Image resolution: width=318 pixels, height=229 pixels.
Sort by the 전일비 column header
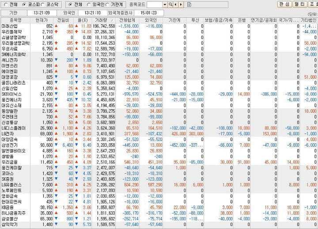63,20
